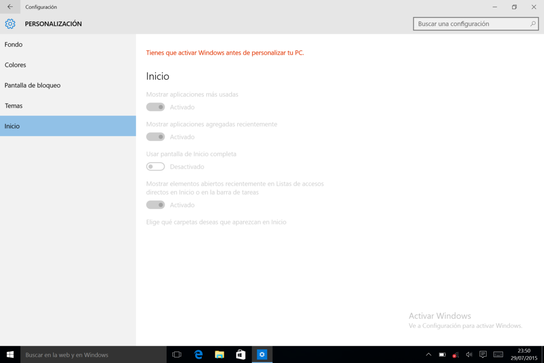Click the Start button
This screenshot has height=363, width=544.
[x=10, y=354]
